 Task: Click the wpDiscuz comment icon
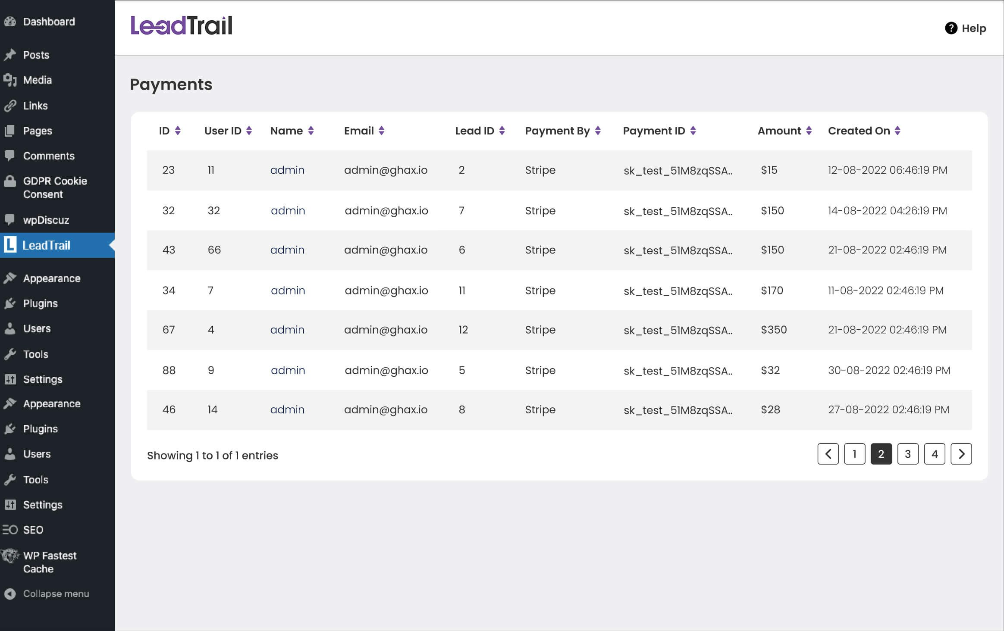[10, 220]
